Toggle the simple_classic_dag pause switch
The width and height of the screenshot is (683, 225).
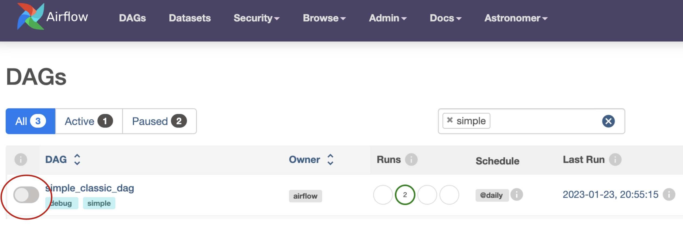[x=26, y=195]
